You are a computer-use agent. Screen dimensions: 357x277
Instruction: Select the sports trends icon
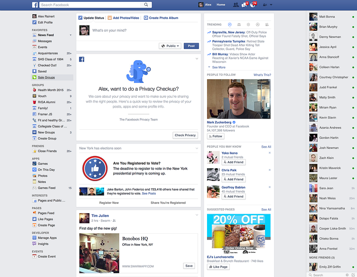[x=258, y=25]
